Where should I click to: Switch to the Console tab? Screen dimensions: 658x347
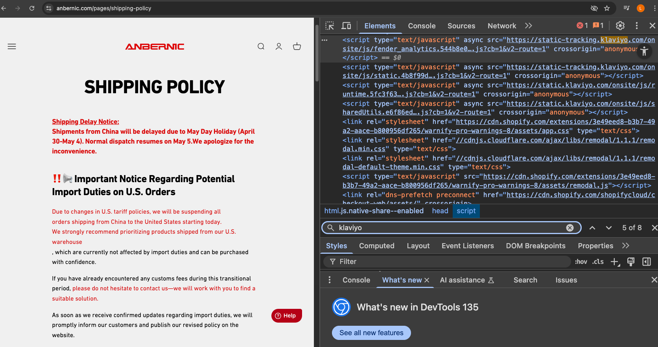[x=422, y=26]
